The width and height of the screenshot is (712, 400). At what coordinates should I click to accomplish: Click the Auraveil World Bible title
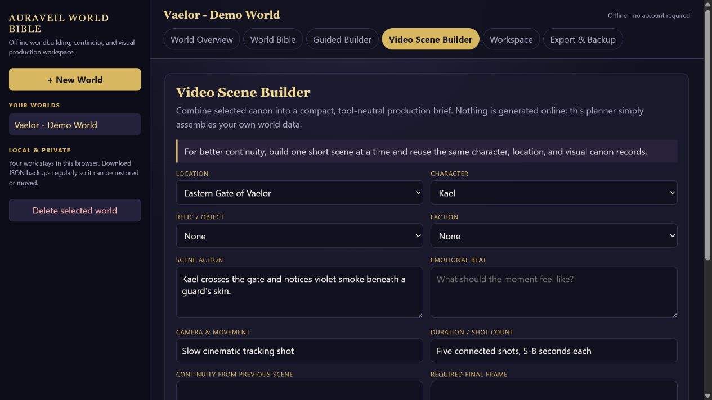[59, 23]
